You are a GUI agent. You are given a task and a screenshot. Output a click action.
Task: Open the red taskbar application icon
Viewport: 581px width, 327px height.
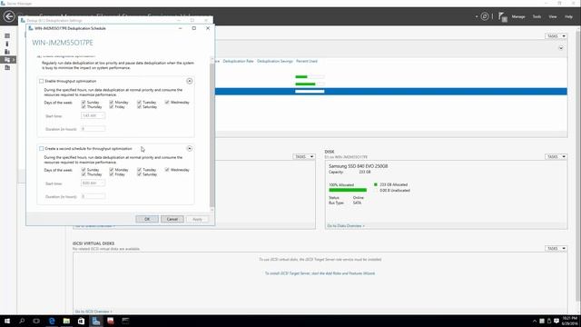point(111,321)
